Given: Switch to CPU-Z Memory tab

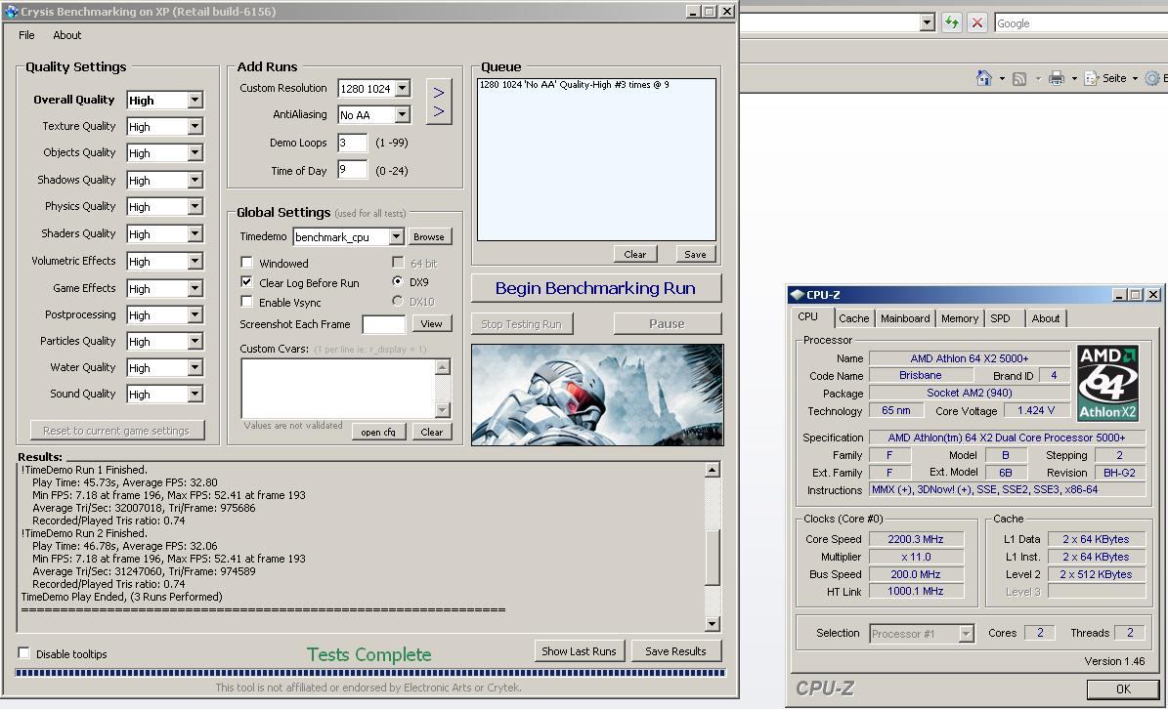Looking at the screenshot, I should tap(960, 318).
